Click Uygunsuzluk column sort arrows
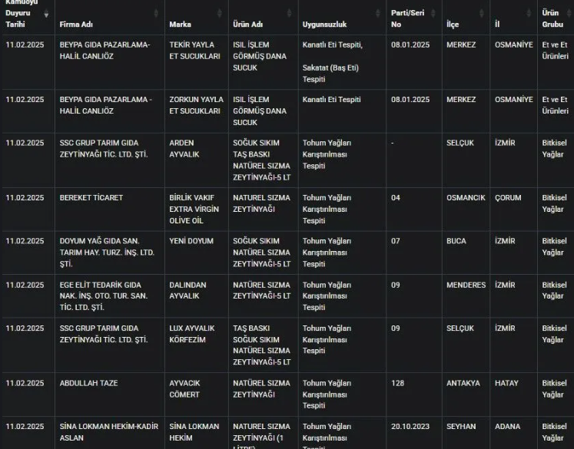 [380, 14]
